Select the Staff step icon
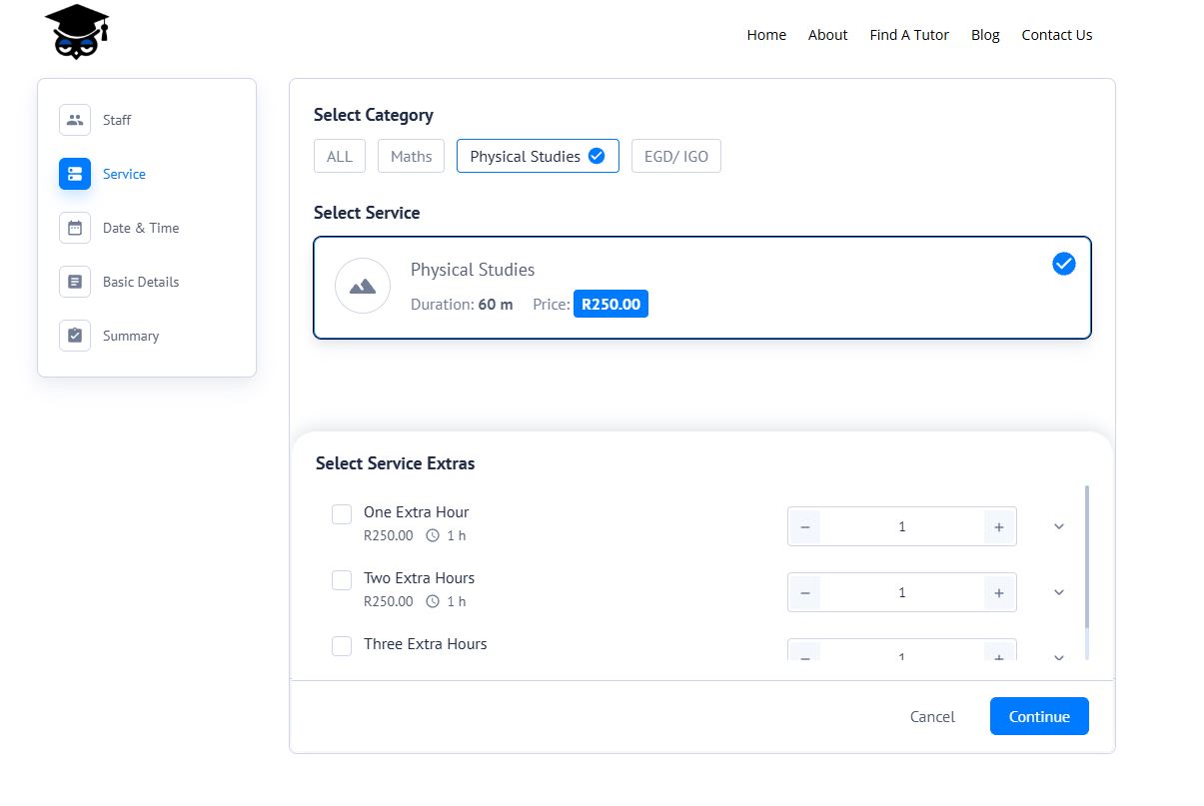 coord(75,120)
